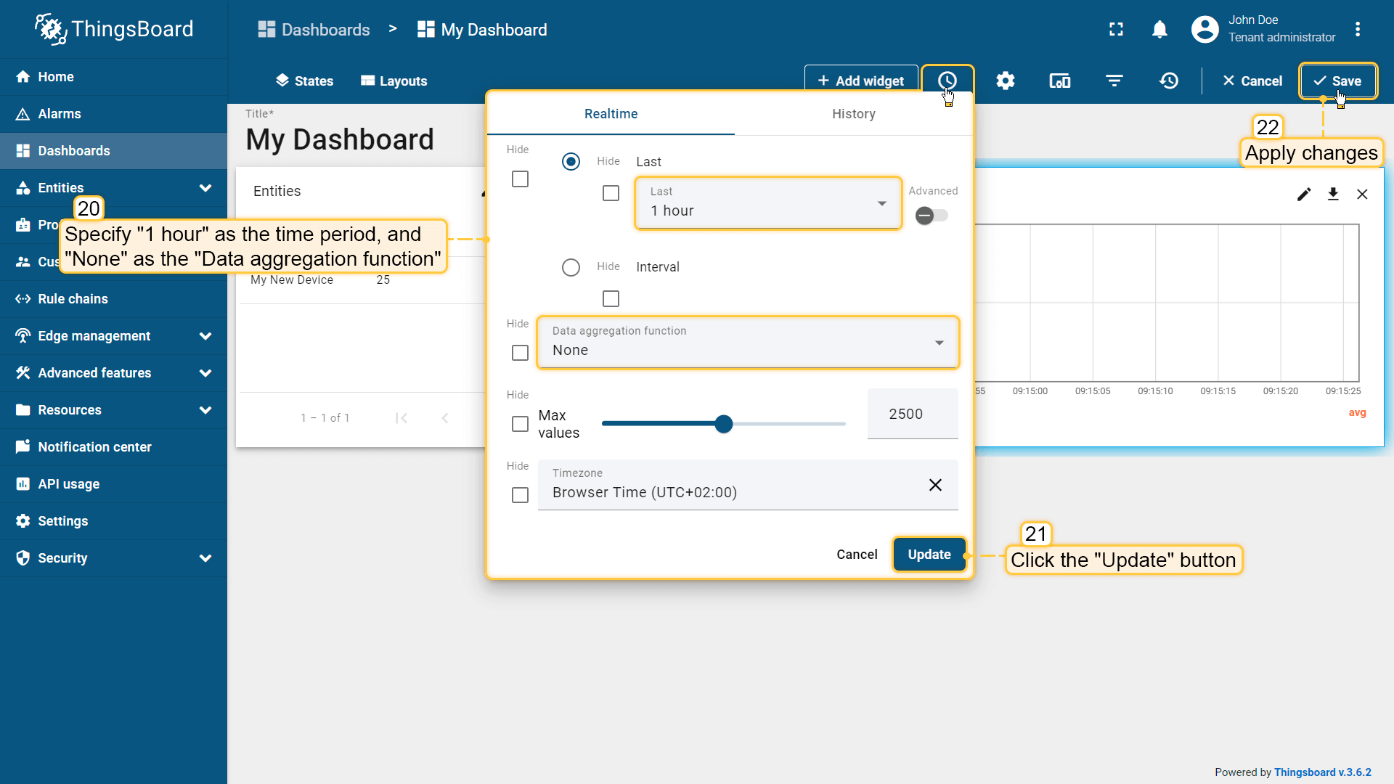Toggle fullscreen mode icon

[1116, 29]
